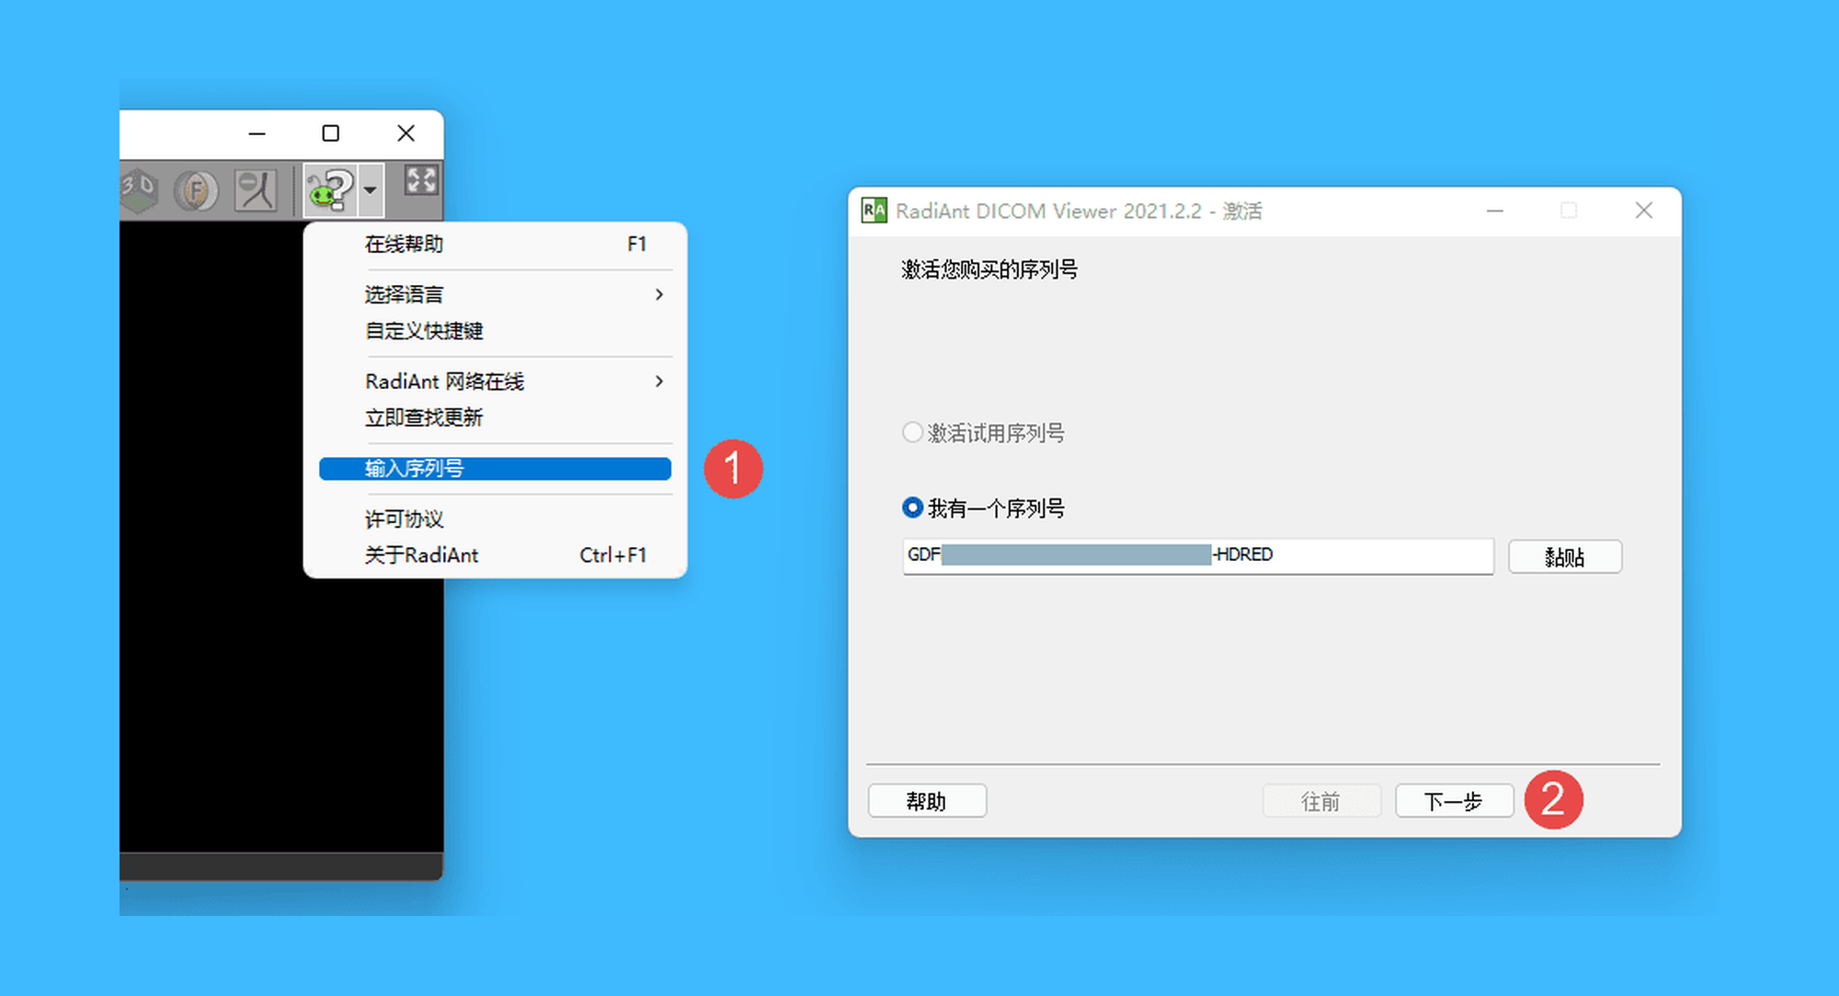Choose 输入序列号 menu item
The image size is (1839, 996).
click(495, 468)
